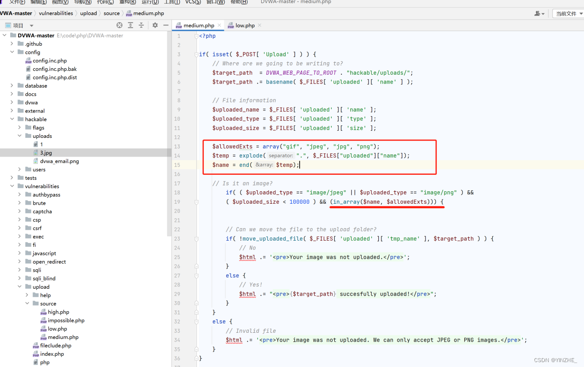This screenshot has height=367, width=584.
Task: Click the DVWA-master root folder icon
Action: pyautogui.click(x=13, y=36)
